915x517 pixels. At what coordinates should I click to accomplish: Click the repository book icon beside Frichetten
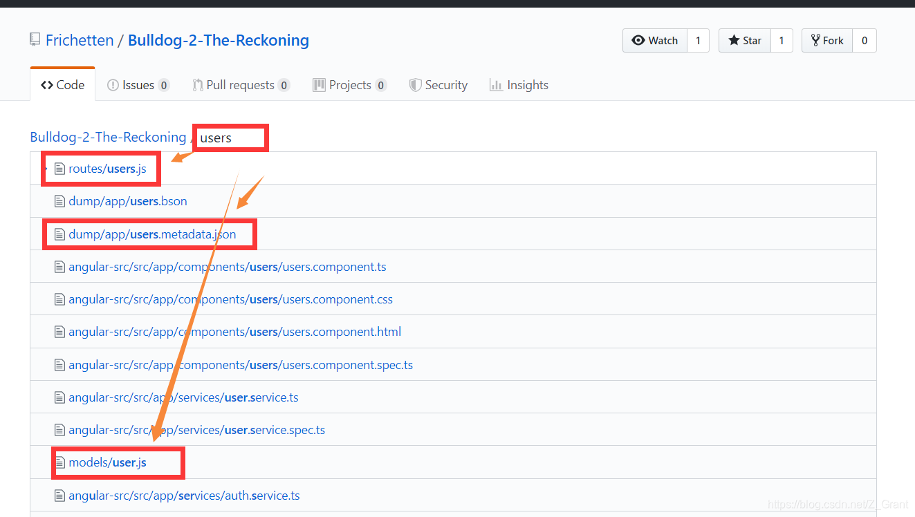pyautogui.click(x=35, y=40)
